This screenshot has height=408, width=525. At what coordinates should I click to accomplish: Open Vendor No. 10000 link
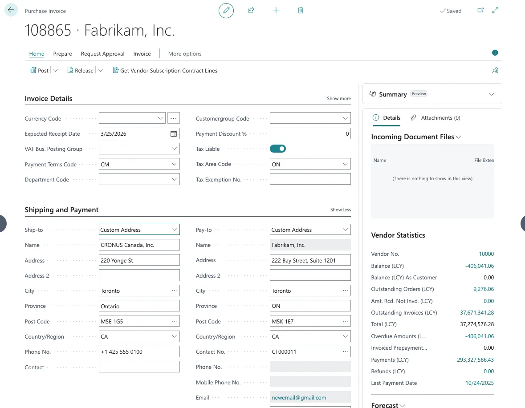[486, 254]
